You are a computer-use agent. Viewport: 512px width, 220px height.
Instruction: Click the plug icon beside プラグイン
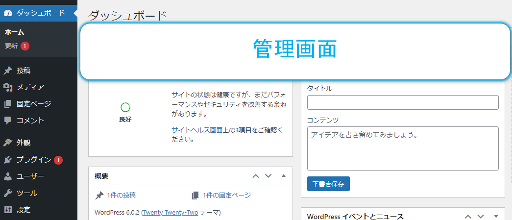8,160
